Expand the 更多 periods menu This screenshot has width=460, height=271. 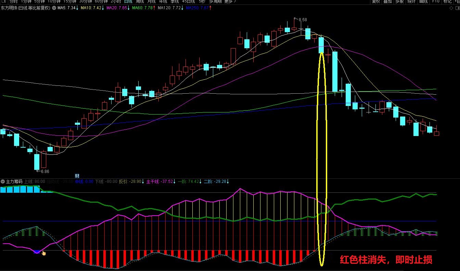pos(230,1)
